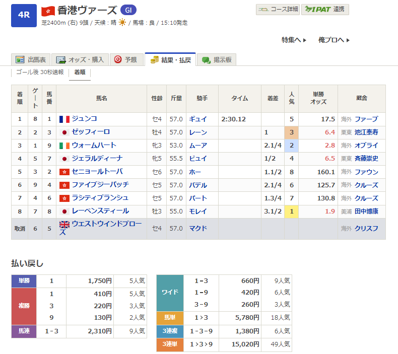Click the GI grade badge
Screen dimensions: 398x354
pos(128,11)
